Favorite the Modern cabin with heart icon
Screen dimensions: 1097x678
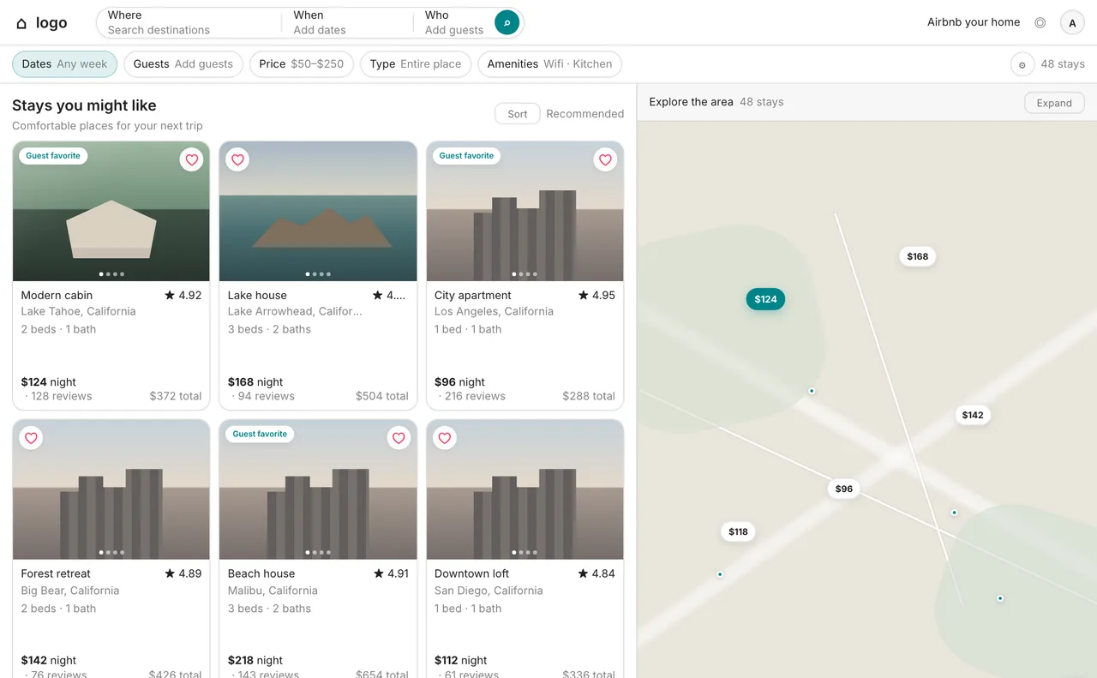[192, 159]
